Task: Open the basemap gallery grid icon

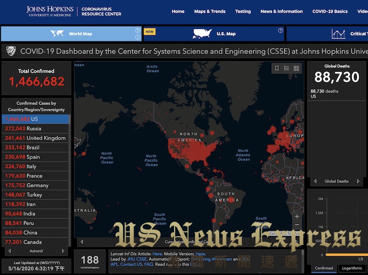Action: pos(297,68)
